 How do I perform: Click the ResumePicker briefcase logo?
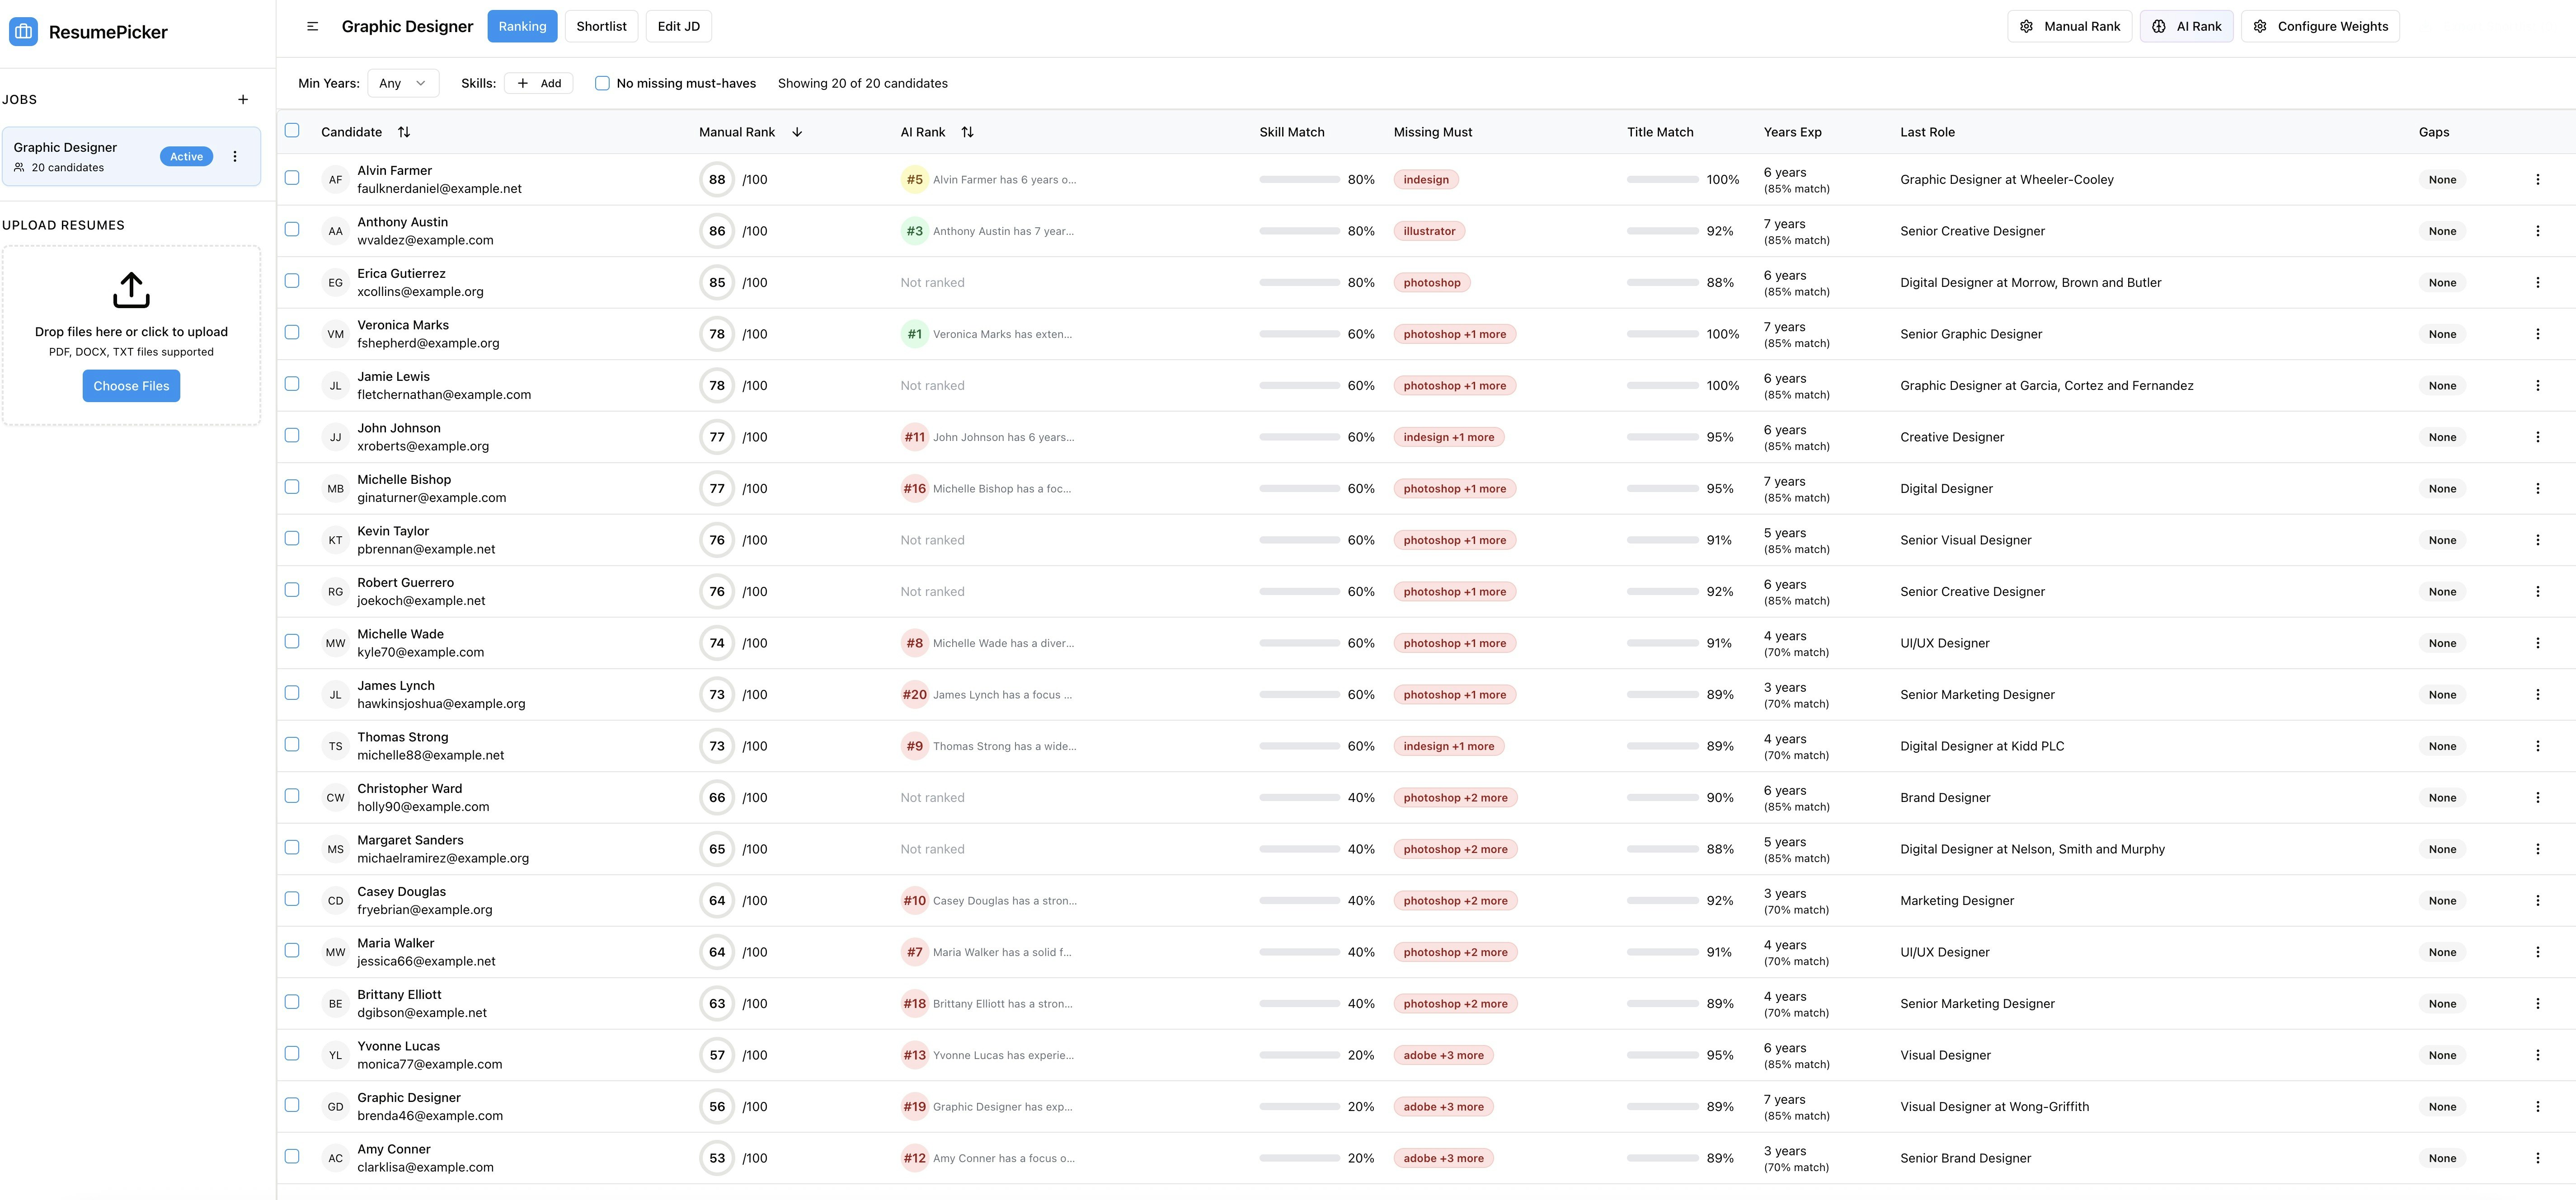[23, 32]
